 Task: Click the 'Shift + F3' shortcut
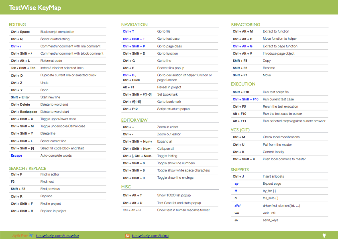click(18, 189)
